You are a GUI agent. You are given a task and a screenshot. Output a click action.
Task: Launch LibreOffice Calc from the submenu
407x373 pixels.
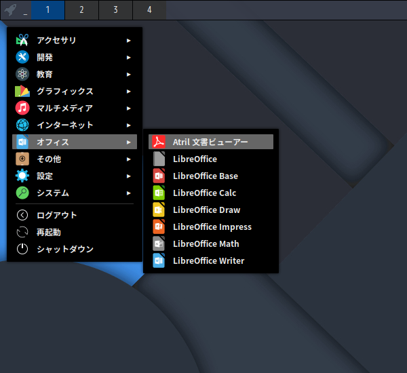[211, 193]
